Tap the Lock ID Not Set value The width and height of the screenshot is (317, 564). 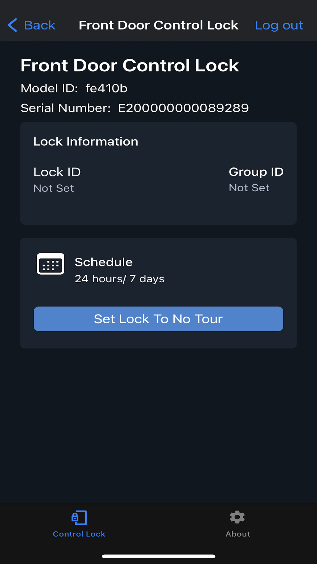[x=54, y=188]
